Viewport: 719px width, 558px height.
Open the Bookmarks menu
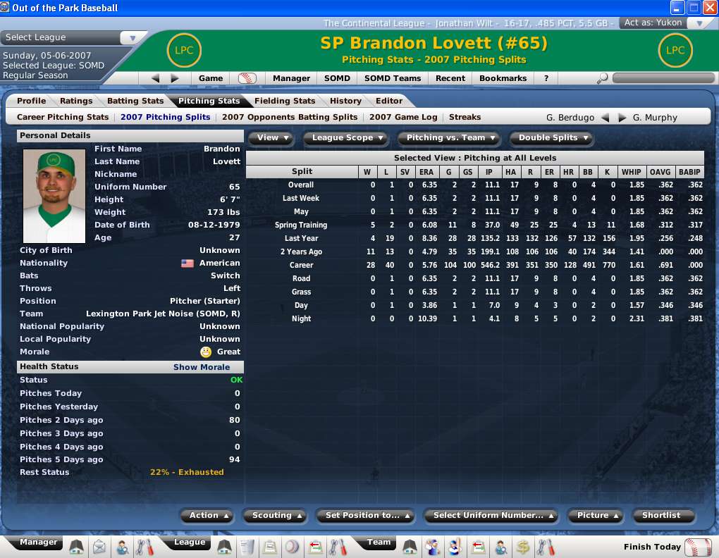pos(503,78)
